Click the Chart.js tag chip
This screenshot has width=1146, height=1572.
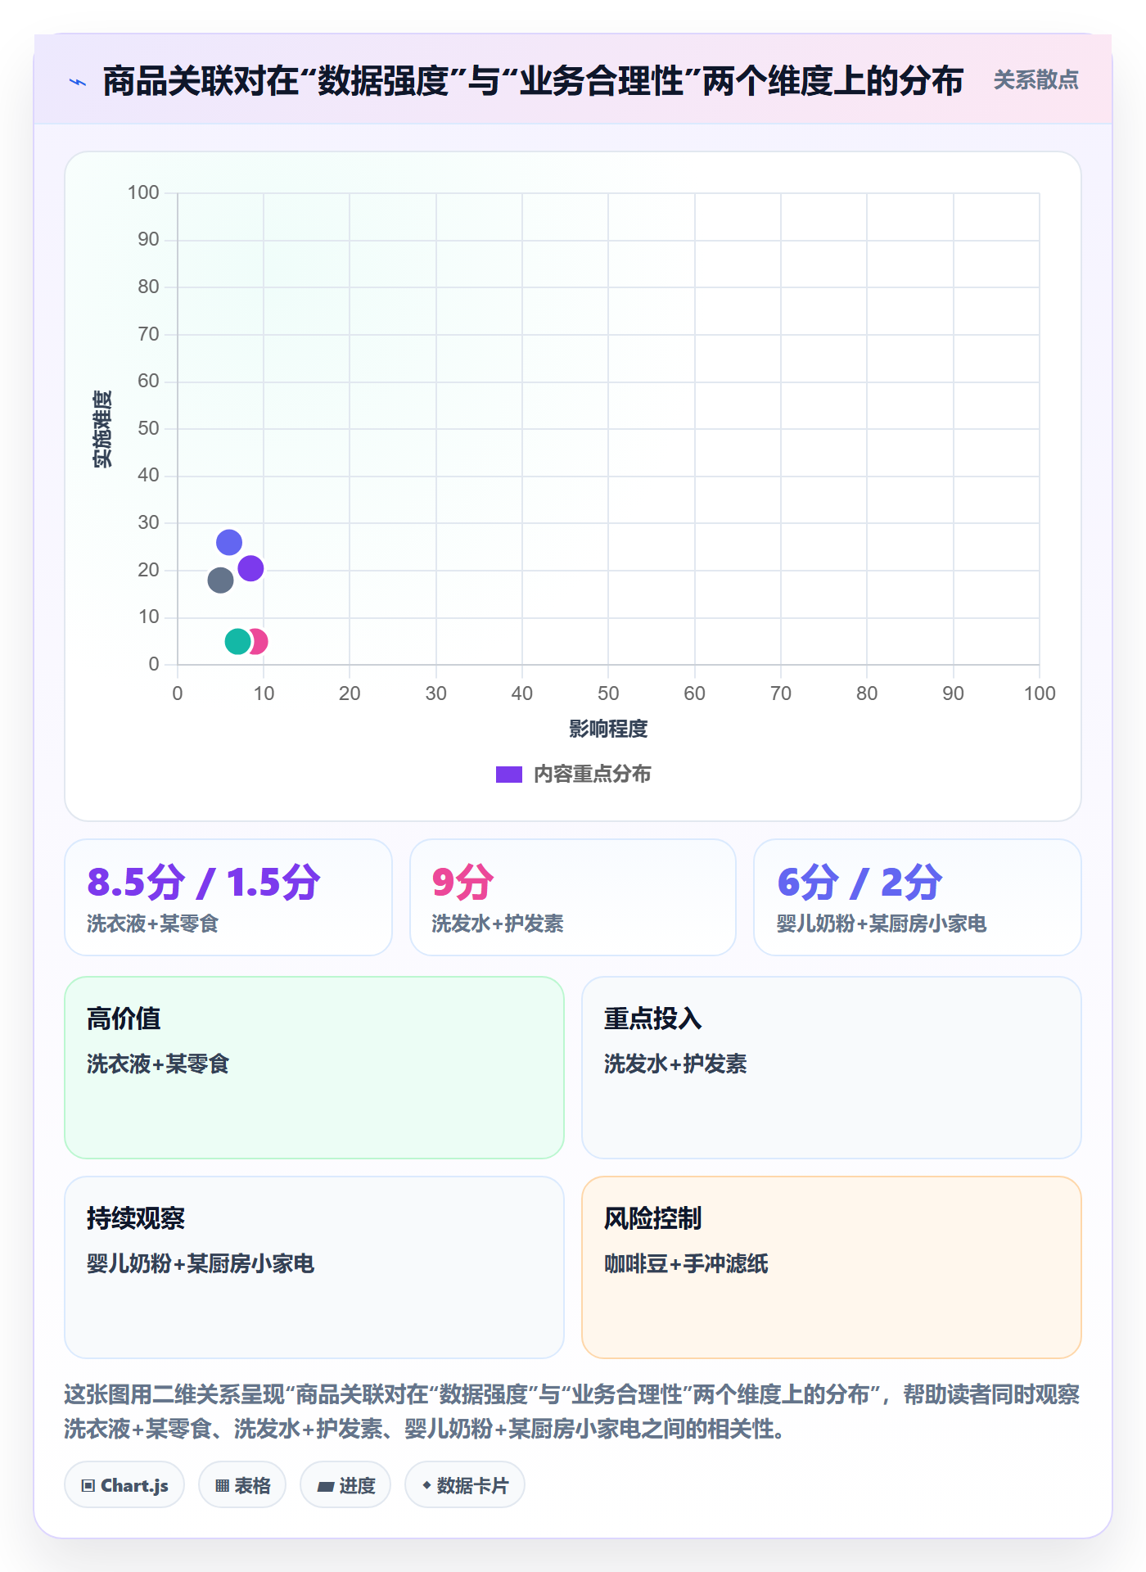tap(124, 1484)
